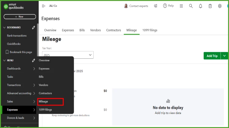This screenshot has width=229, height=128.
Task: Open the Tax Year dropdown
Action: click(x=68, y=55)
